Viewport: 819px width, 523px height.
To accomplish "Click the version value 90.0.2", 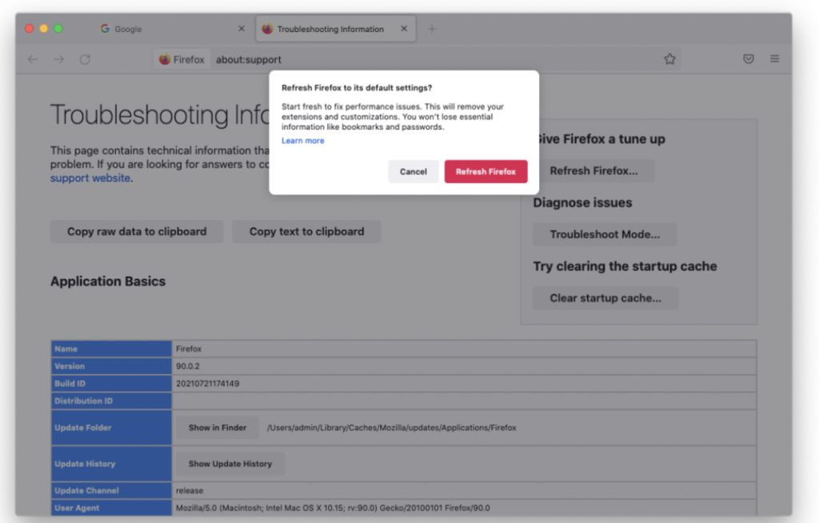I will (188, 366).
